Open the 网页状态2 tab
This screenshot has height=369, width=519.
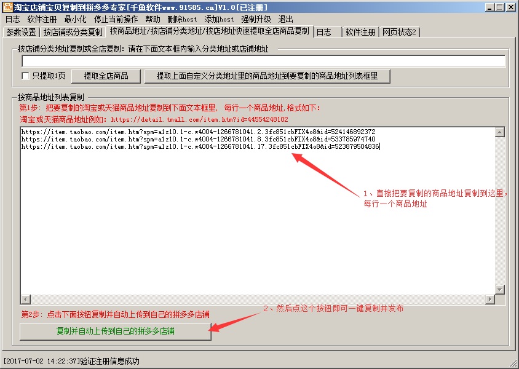click(x=399, y=32)
